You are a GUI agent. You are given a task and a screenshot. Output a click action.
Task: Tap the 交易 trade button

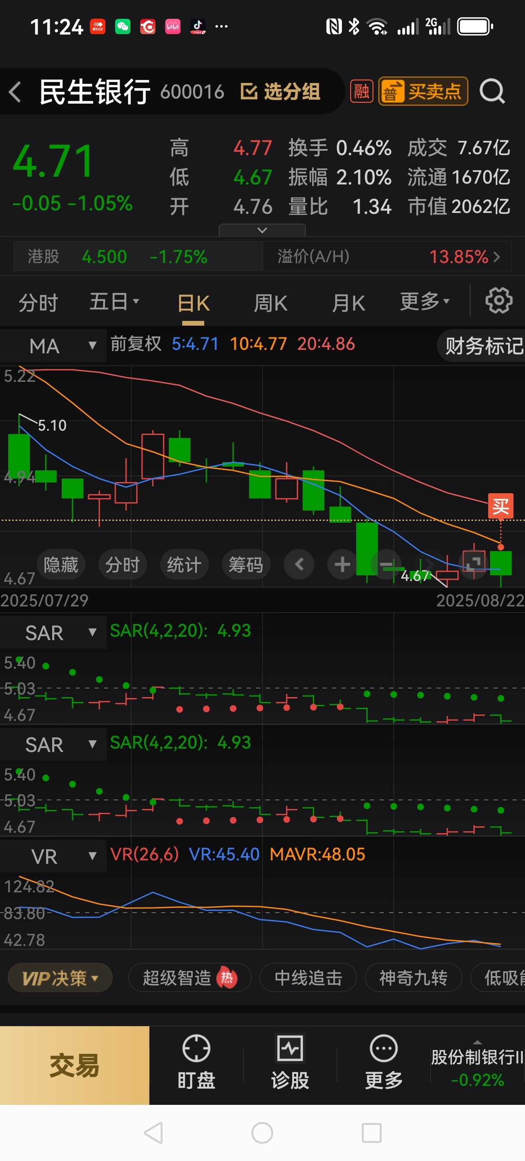74,1066
